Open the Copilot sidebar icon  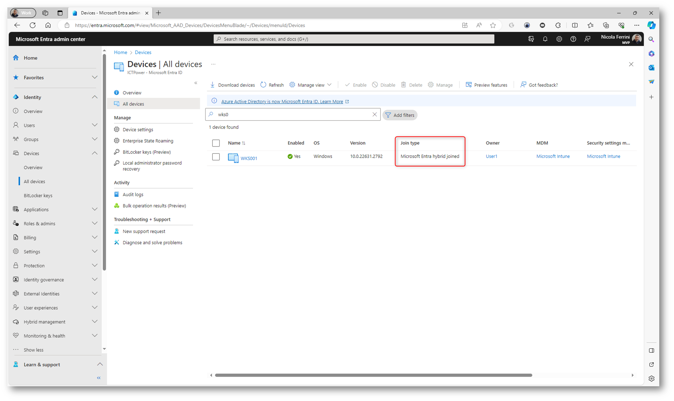click(651, 25)
